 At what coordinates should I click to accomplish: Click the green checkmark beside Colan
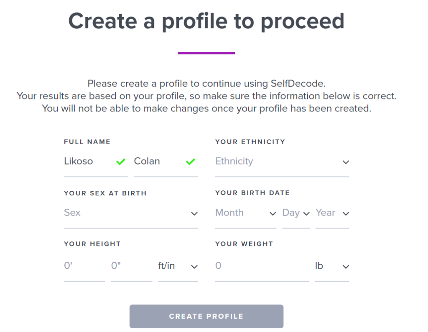pyautogui.click(x=191, y=162)
